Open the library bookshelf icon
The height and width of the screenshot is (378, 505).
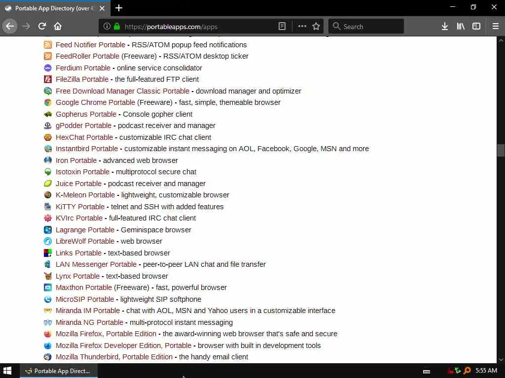click(461, 27)
